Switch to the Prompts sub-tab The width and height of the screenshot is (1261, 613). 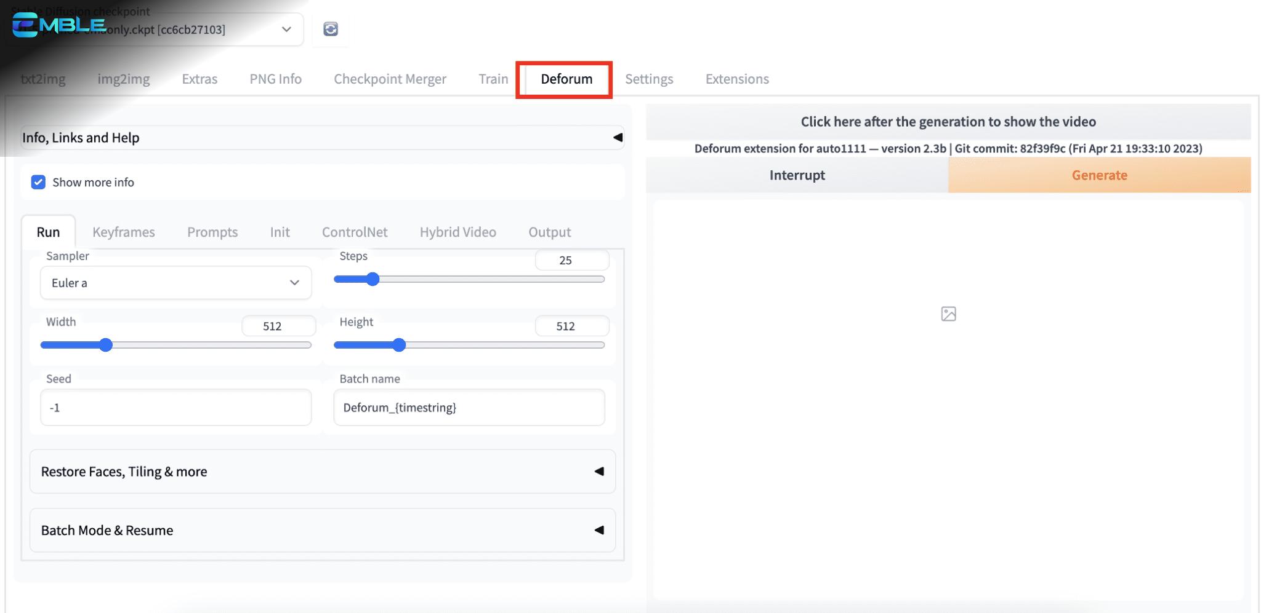(x=212, y=232)
